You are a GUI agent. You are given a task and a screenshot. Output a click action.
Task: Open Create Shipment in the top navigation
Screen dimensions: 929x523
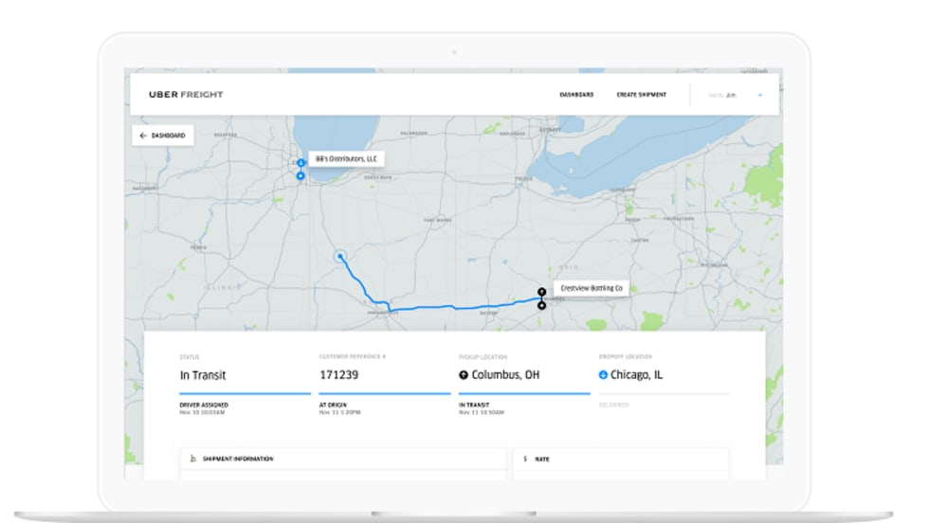click(641, 95)
